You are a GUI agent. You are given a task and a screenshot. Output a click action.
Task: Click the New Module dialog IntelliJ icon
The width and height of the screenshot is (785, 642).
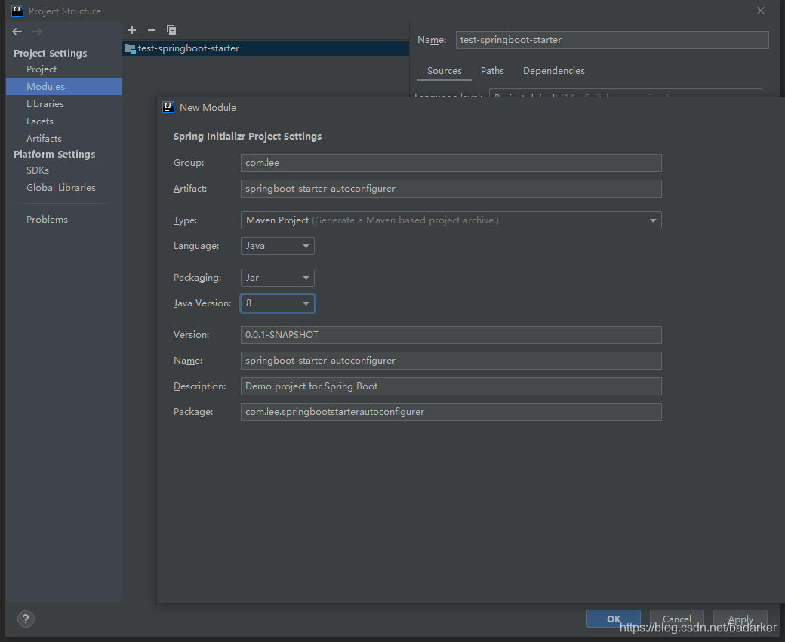click(x=168, y=107)
